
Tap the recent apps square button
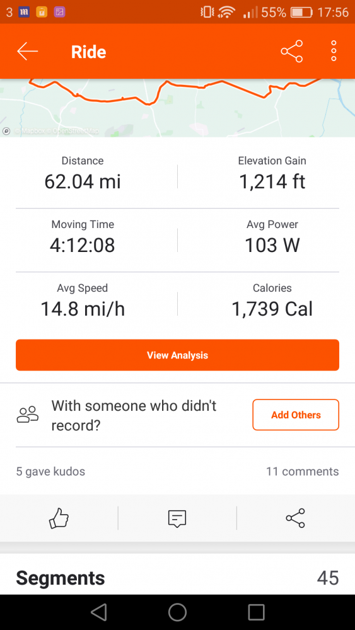[x=256, y=612]
